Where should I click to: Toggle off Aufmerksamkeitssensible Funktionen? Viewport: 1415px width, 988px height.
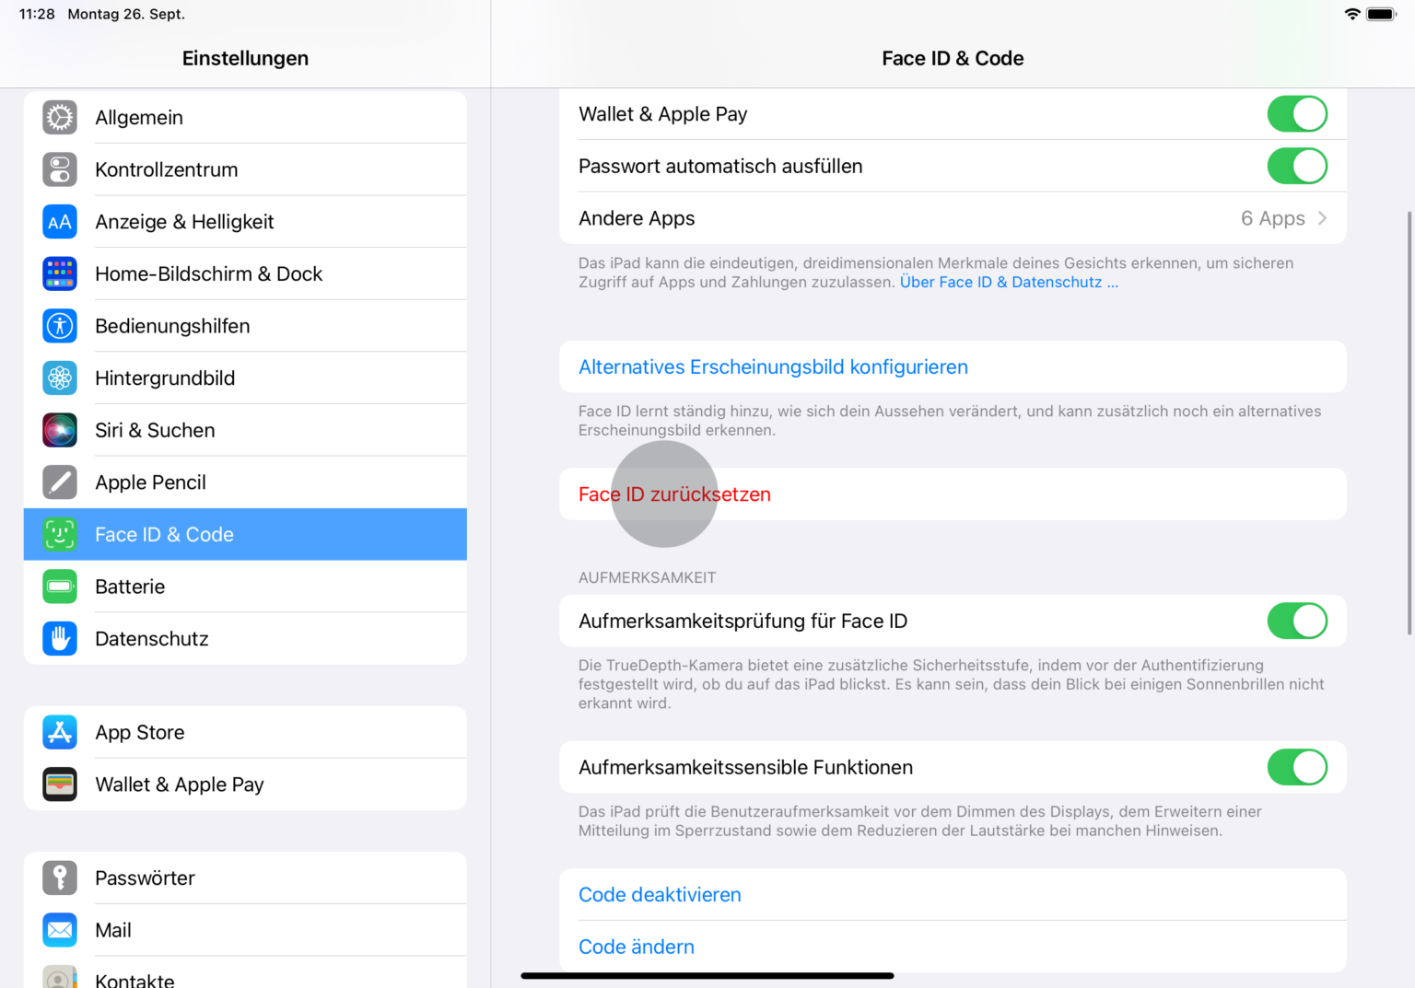pyautogui.click(x=1297, y=767)
